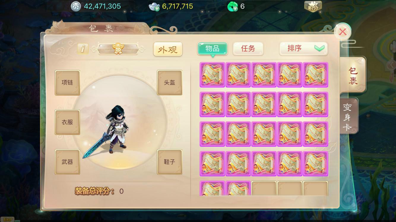396x222 pixels.
Task: Click the 外观 appearance button
Action: click(168, 49)
